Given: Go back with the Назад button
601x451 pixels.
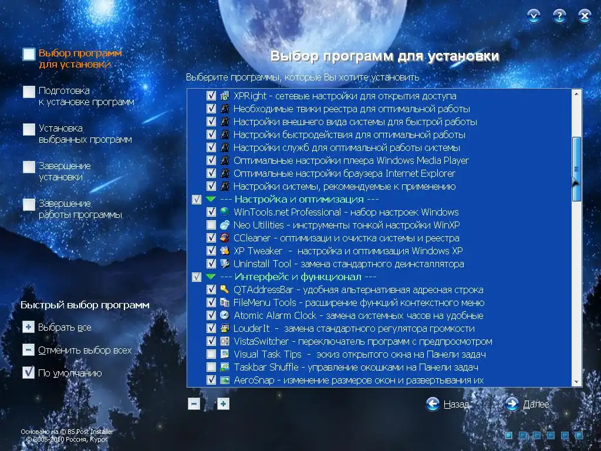Looking at the screenshot, I should pos(448,404).
